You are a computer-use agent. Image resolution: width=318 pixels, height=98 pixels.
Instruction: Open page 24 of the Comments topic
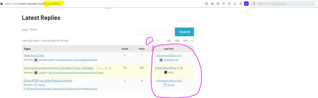point(110,68)
